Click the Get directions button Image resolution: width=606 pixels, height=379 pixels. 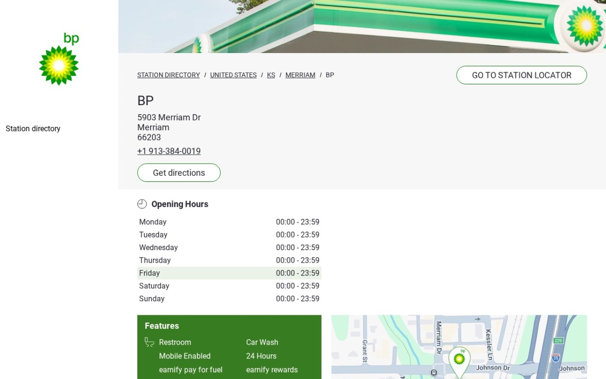tap(179, 173)
